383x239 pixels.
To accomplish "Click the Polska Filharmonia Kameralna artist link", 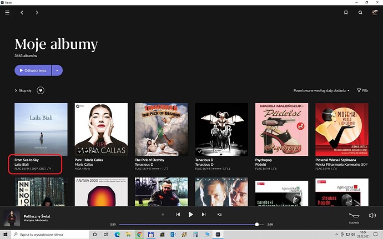I will [341, 165].
